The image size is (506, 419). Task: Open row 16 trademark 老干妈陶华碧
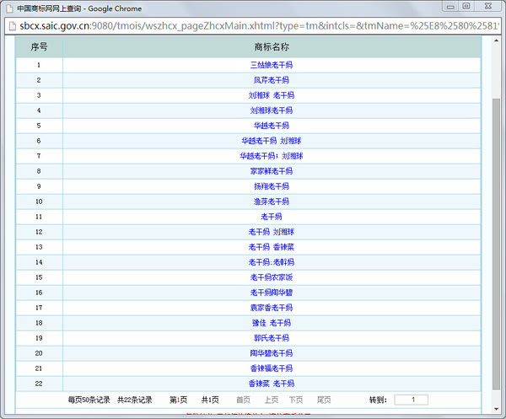click(272, 293)
